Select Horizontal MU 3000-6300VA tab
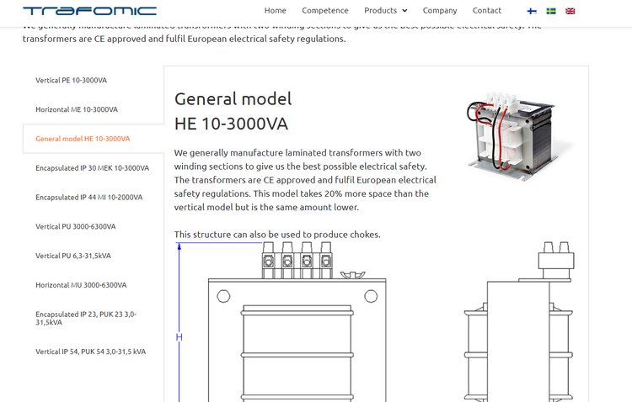 tap(81, 285)
